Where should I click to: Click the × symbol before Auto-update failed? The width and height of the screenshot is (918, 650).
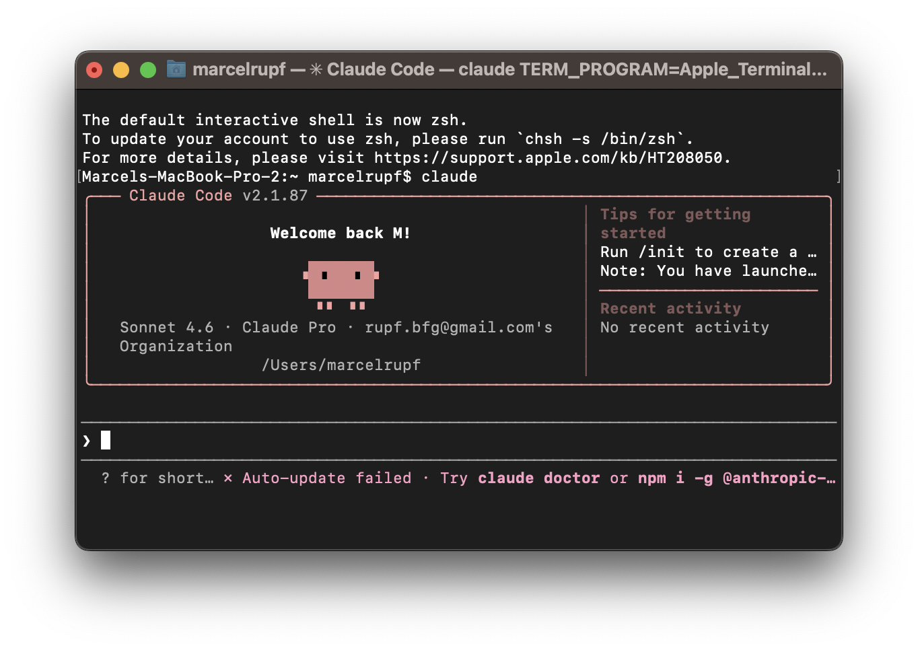[228, 478]
